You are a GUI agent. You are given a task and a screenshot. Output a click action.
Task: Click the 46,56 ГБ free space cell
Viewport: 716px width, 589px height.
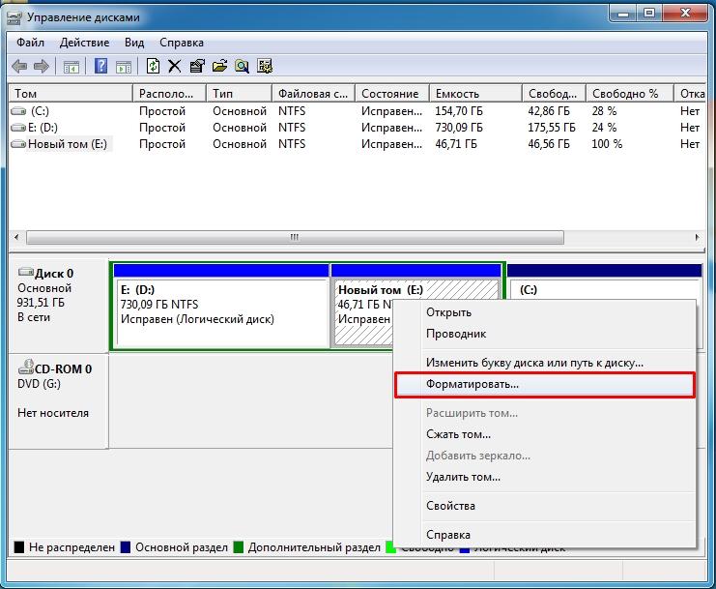tap(549, 144)
